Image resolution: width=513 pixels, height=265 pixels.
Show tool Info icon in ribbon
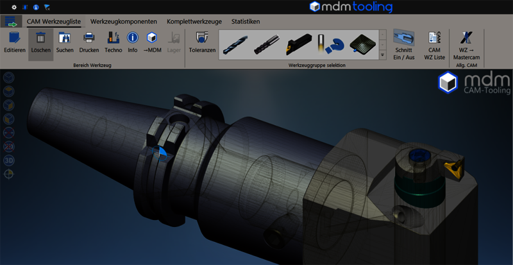133,42
